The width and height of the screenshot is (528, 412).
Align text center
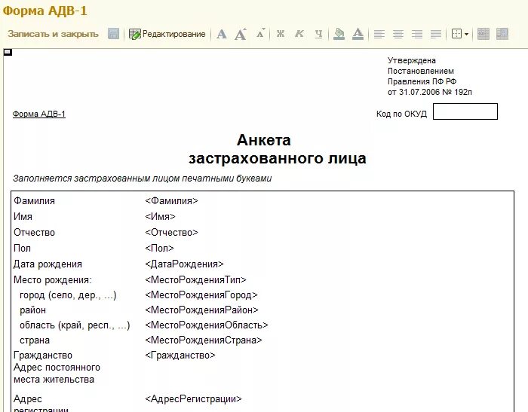398,34
